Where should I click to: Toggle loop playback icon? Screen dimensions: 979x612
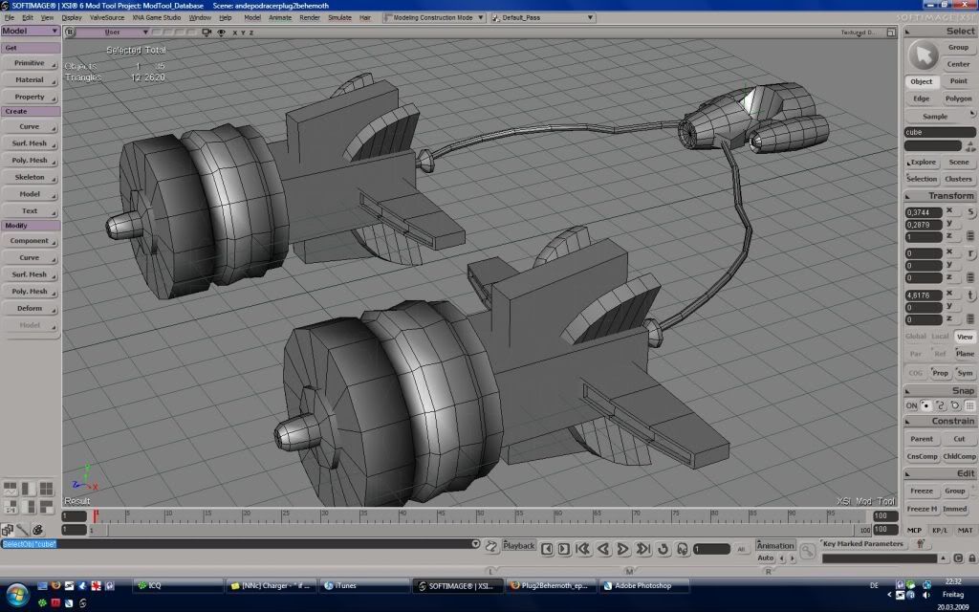click(x=664, y=549)
